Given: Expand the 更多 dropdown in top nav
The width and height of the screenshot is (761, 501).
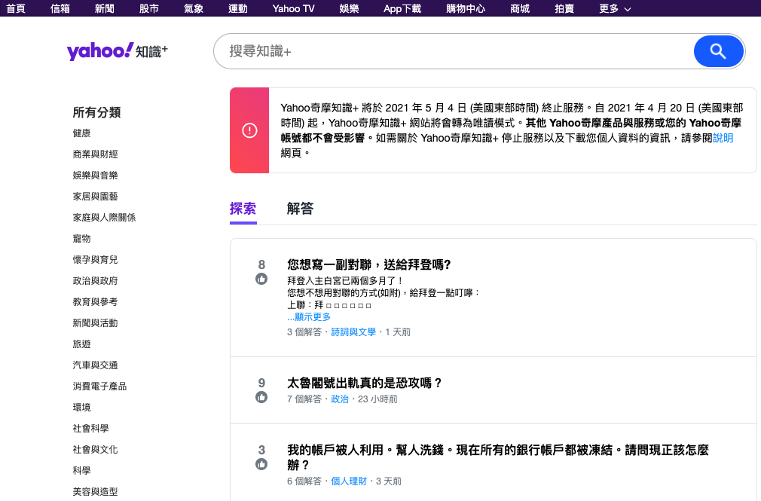Looking at the screenshot, I should coord(615,9).
